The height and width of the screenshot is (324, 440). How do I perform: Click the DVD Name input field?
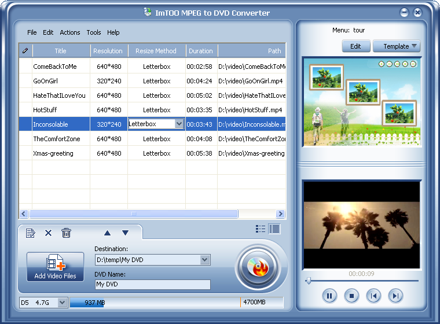coord(153,285)
